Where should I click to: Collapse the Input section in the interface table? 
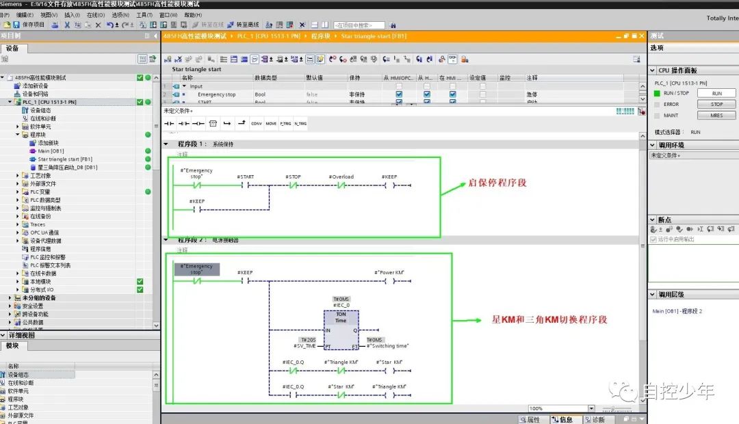tap(184, 86)
